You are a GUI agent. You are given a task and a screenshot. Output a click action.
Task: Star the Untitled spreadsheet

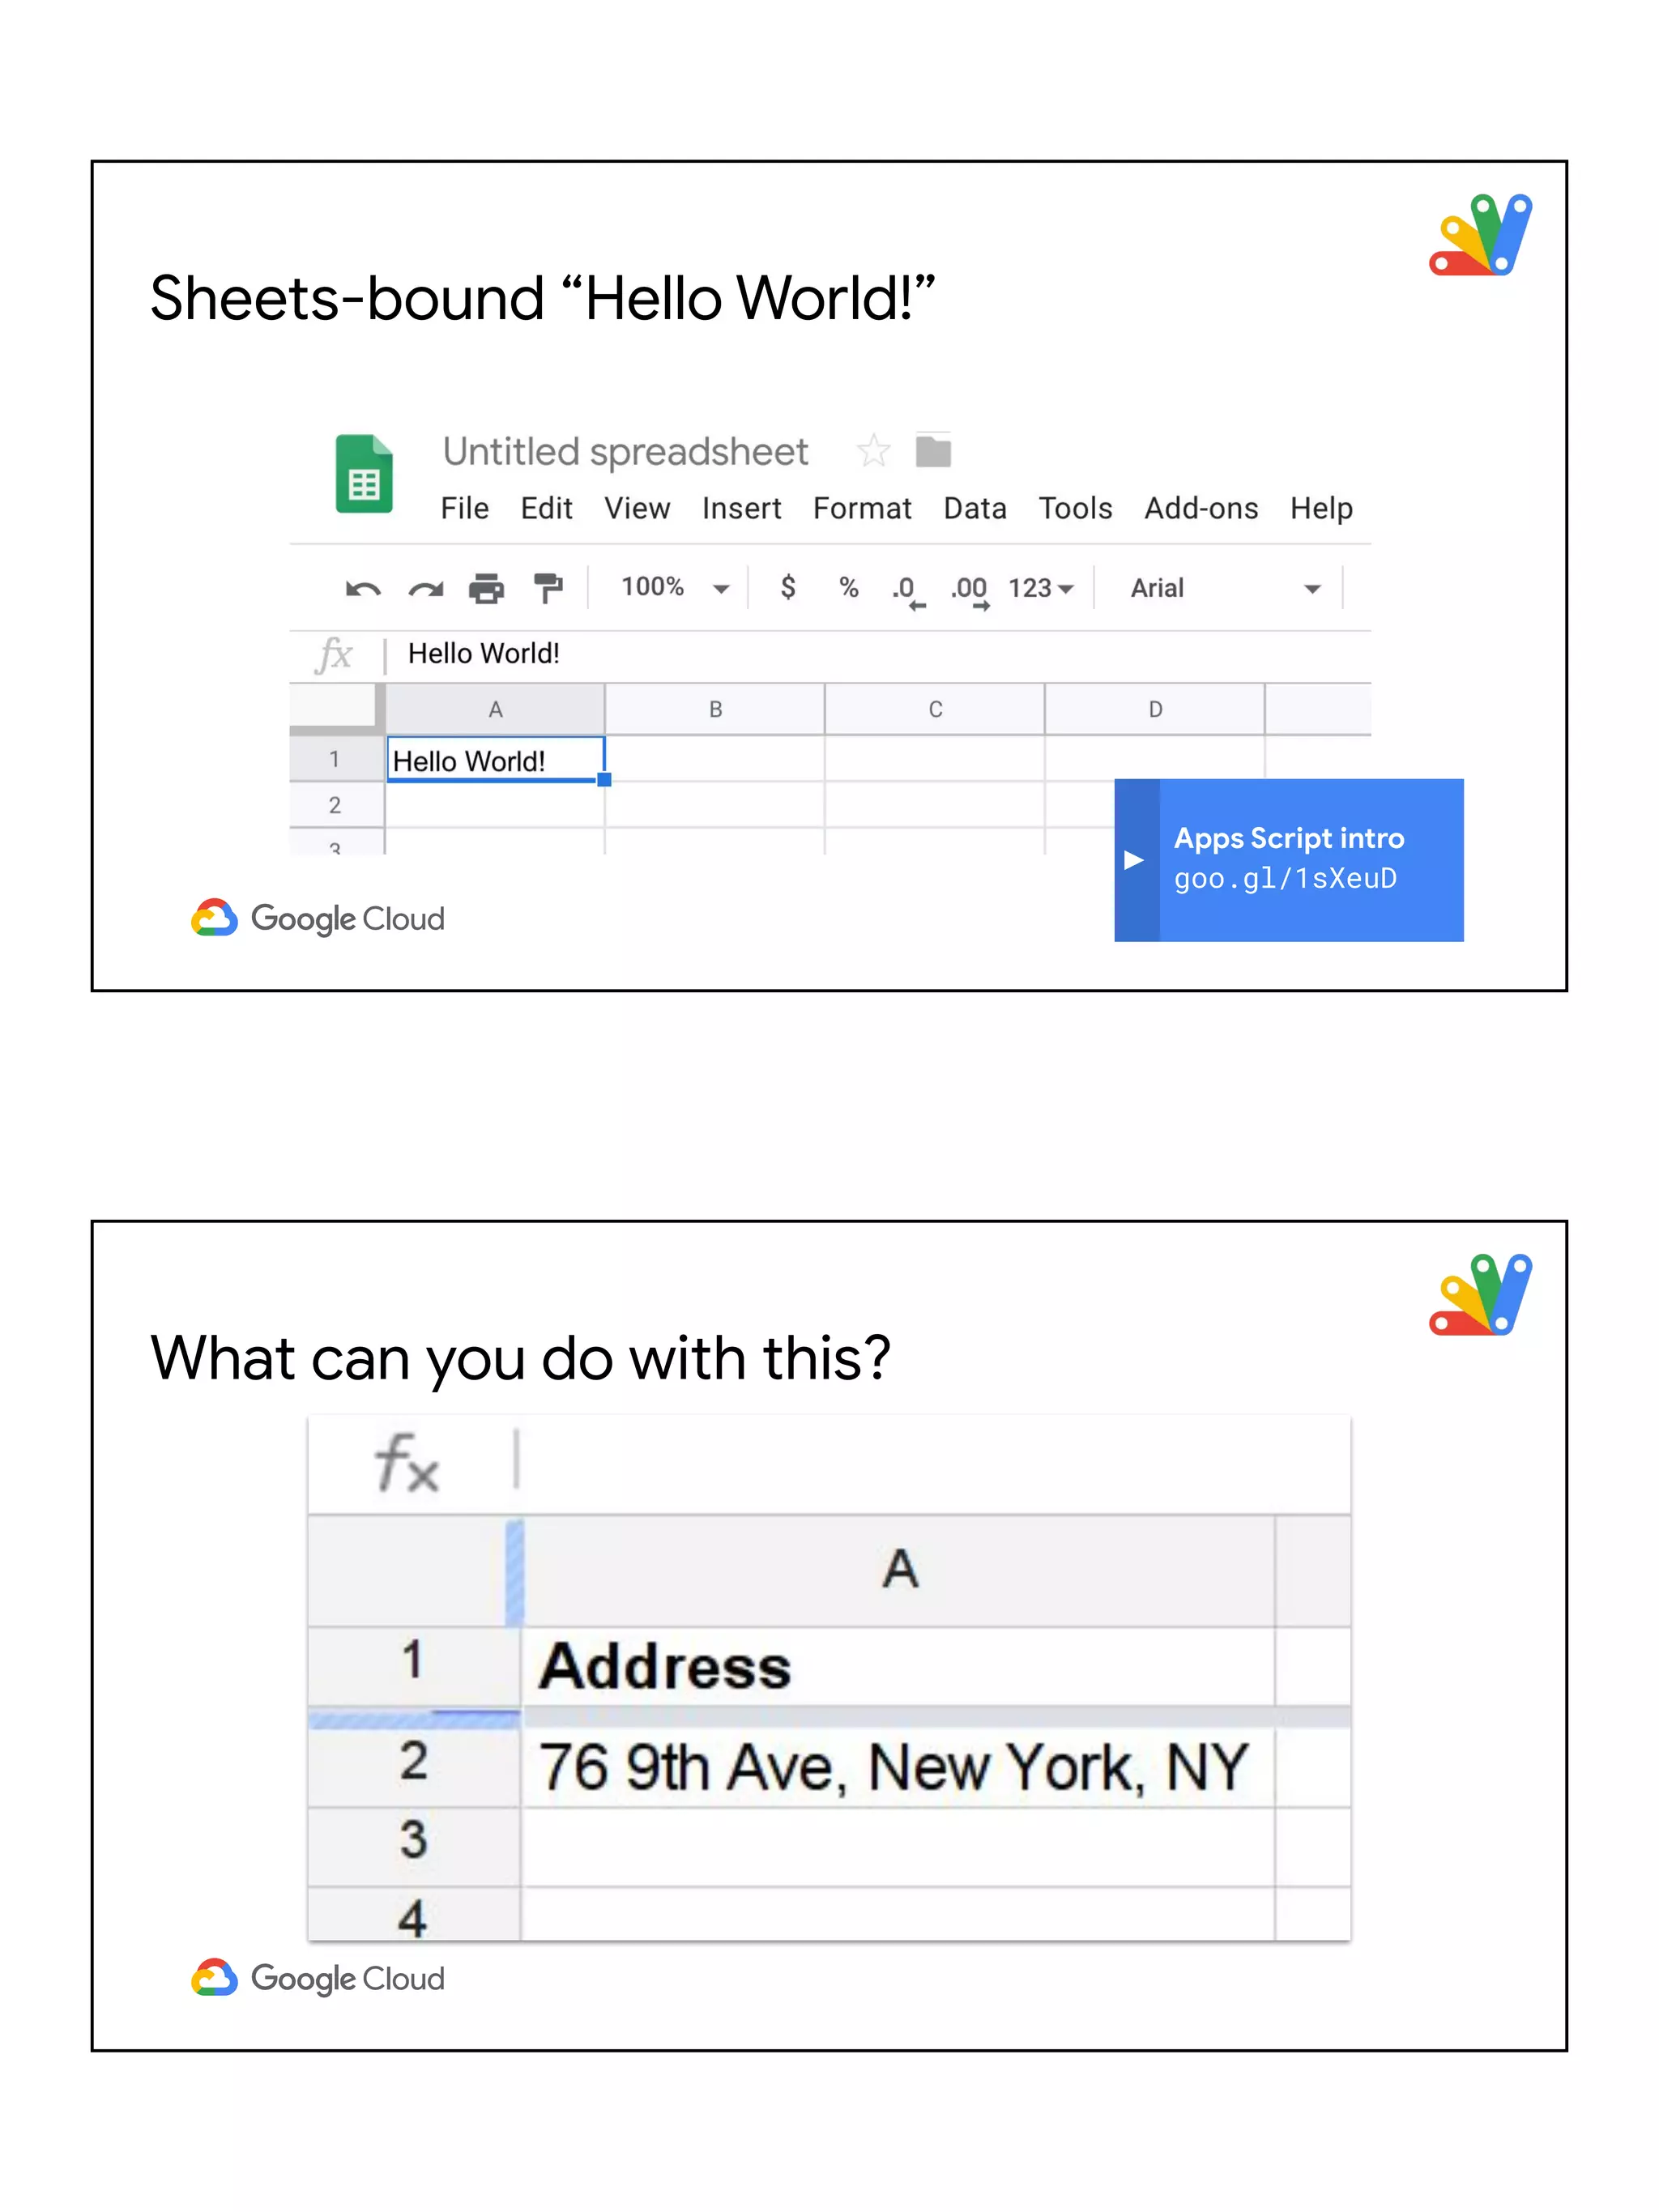click(x=873, y=451)
